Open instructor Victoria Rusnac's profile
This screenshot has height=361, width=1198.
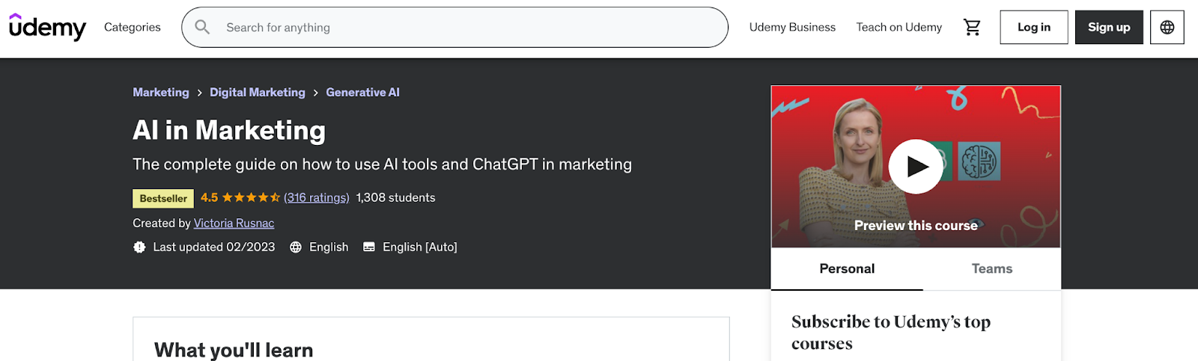point(234,223)
